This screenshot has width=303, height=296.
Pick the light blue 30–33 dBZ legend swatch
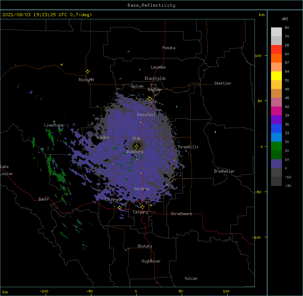click(276, 137)
